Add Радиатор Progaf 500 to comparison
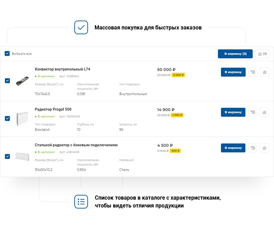 click(x=264, y=112)
